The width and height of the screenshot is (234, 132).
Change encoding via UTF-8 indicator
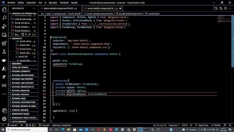185,125
